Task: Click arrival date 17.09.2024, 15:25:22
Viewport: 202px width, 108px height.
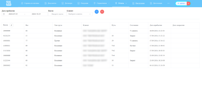Action: pyautogui.click(x=157, y=36)
